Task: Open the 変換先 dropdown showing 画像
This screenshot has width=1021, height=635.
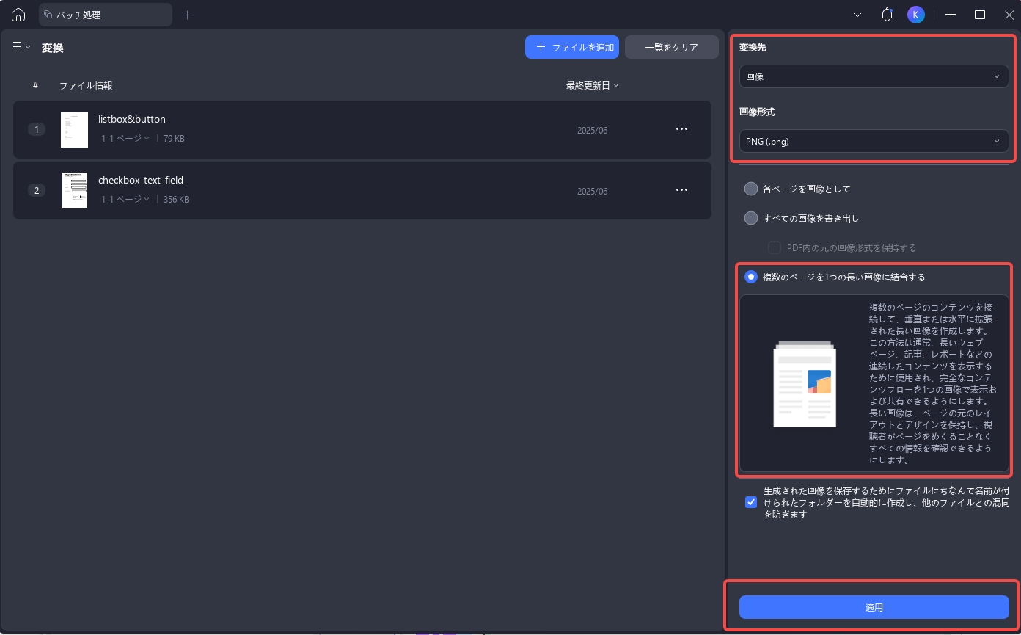Action: pos(874,76)
